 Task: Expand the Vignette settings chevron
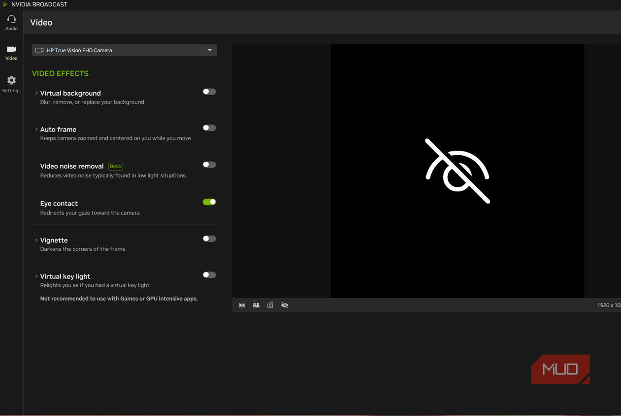(36, 241)
